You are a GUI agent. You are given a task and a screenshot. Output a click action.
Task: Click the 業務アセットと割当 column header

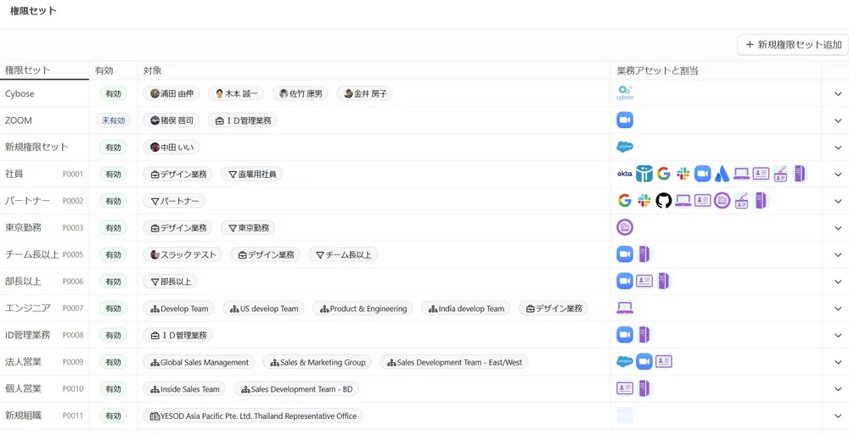(x=657, y=70)
